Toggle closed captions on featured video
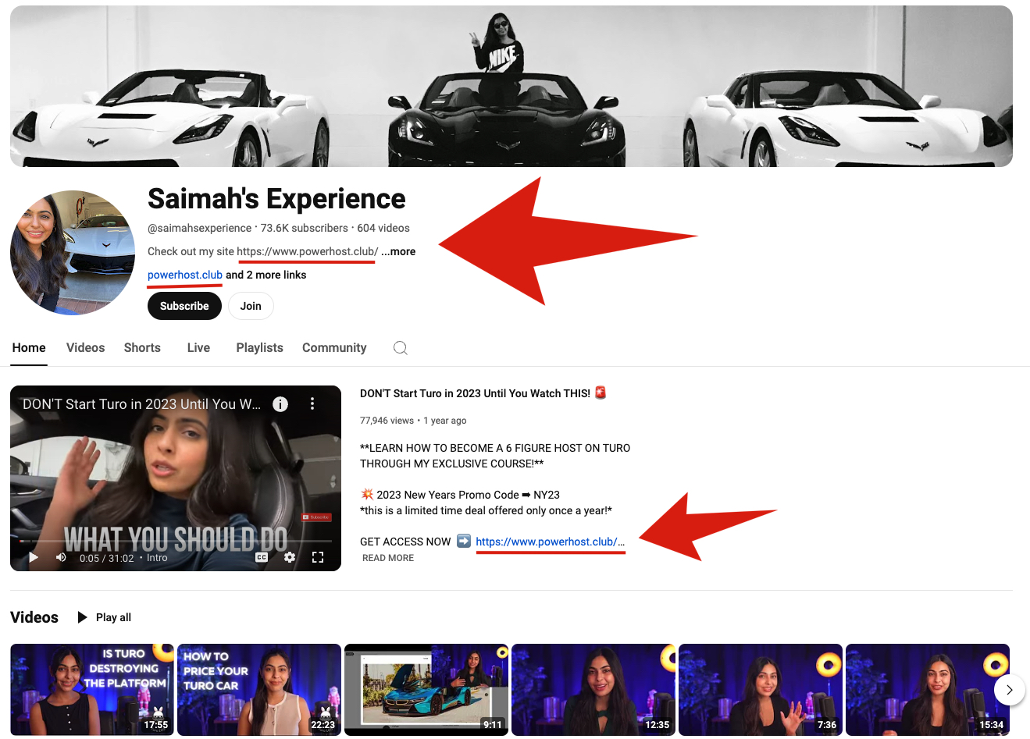 pos(262,557)
